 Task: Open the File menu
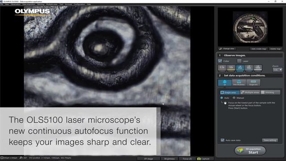tap(2, 4)
